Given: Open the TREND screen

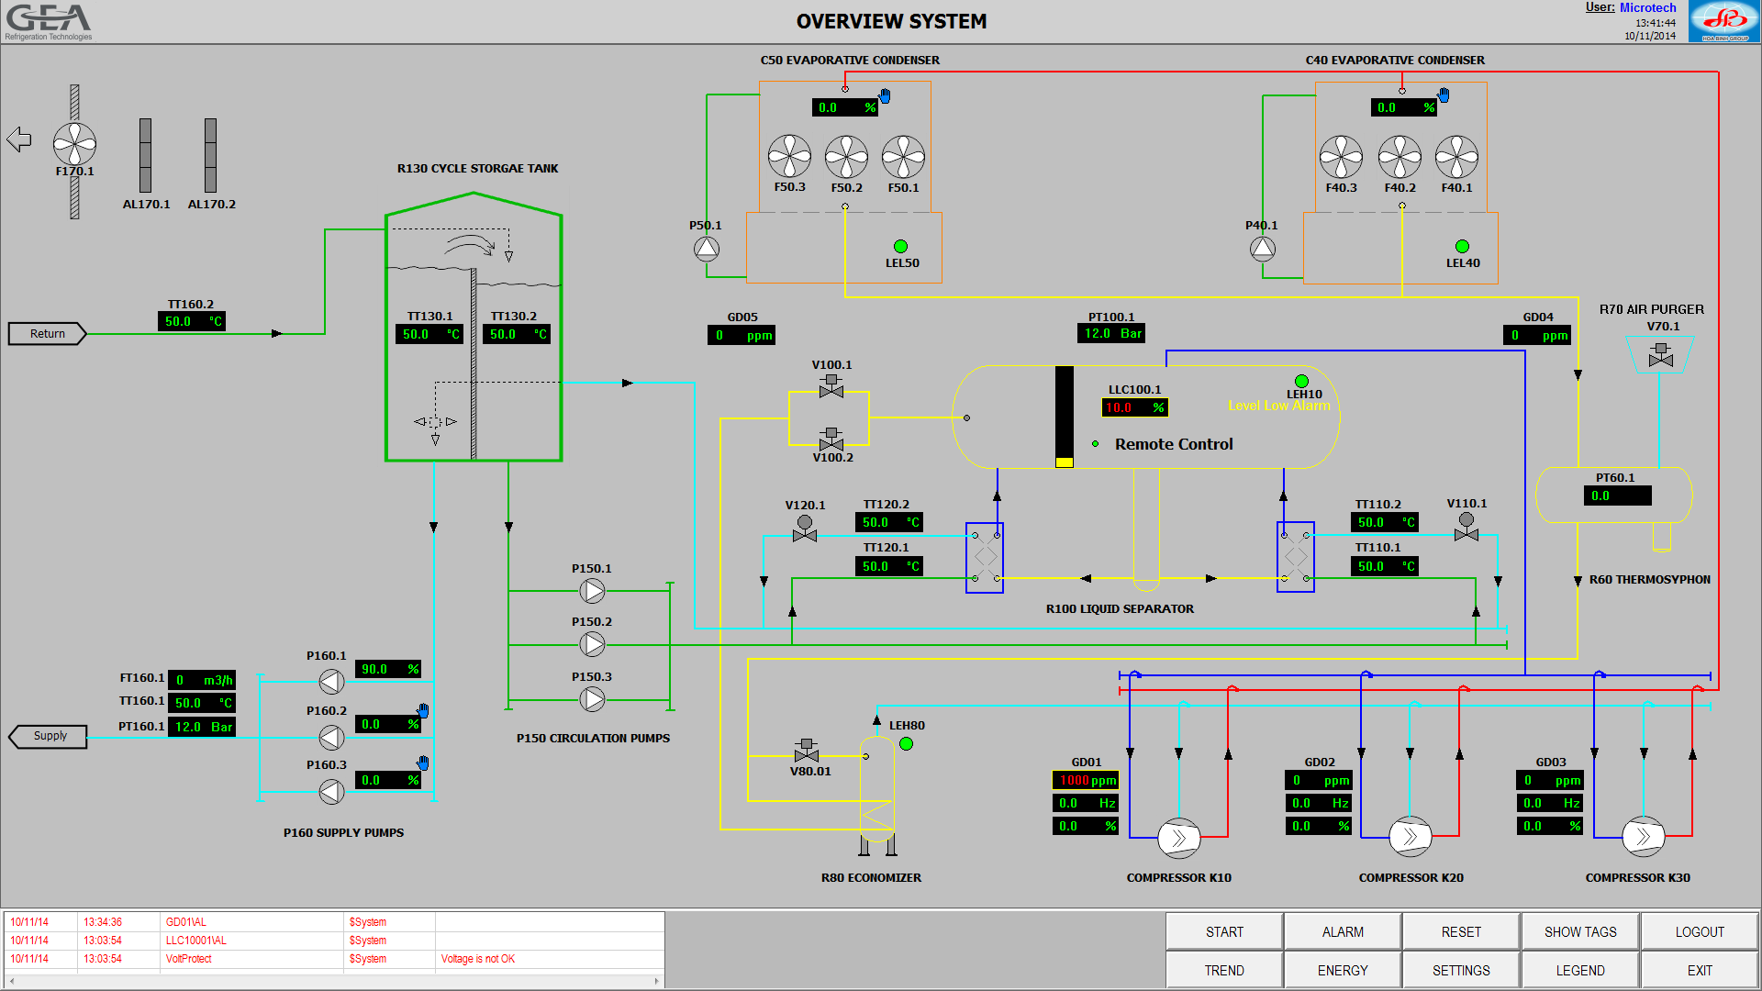Looking at the screenshot, I should [x=1223, y=970].
